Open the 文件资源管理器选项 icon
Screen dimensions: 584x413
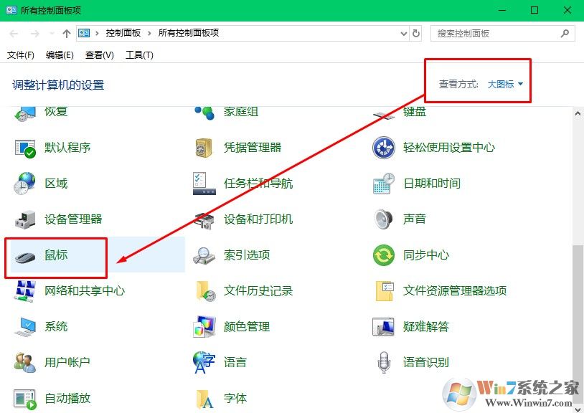click(x=385, y=291)
